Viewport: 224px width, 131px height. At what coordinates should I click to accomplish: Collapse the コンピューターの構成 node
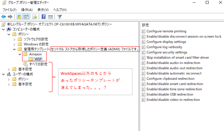(x=3, y=29)
